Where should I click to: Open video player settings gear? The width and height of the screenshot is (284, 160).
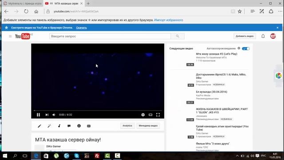tap(143, 115)
